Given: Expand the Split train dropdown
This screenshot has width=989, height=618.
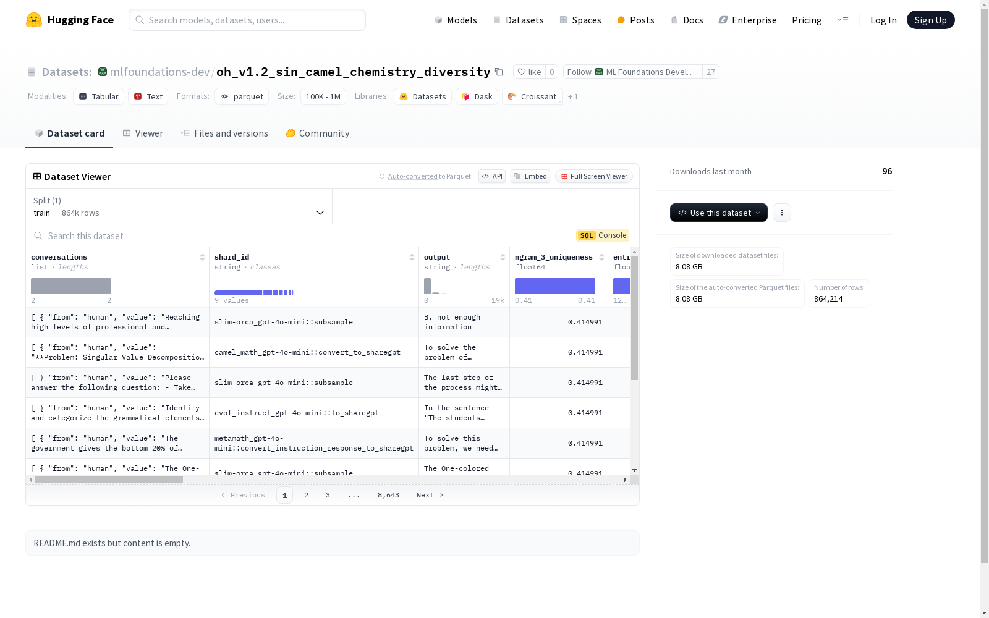Looking at the screenshot, I should tap(179, 206).
